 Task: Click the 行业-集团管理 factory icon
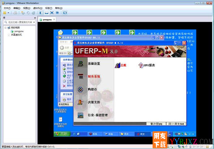tap(80, 115)
